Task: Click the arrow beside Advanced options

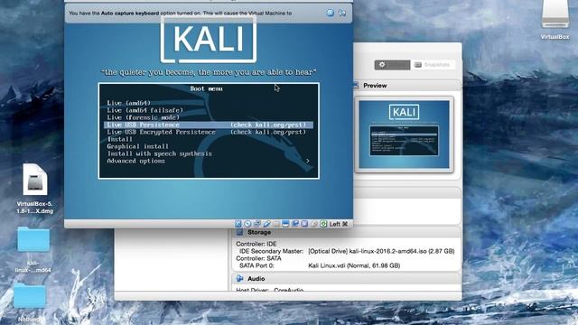Action: (307, 161)
